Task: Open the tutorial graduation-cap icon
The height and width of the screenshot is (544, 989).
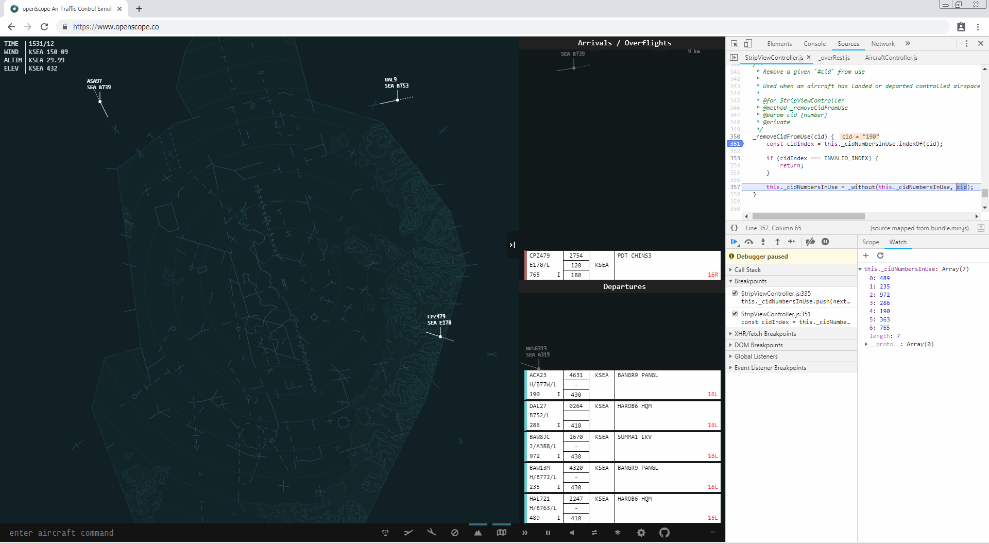Action: tap(618, 533)
